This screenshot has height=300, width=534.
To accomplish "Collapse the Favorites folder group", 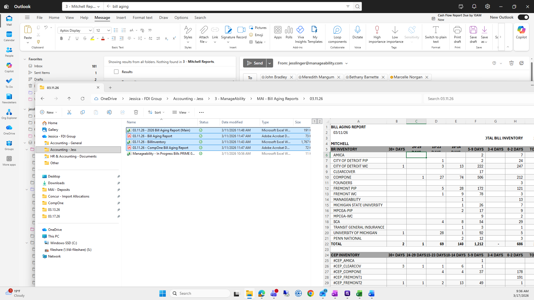I will click(x=25, y=59).
